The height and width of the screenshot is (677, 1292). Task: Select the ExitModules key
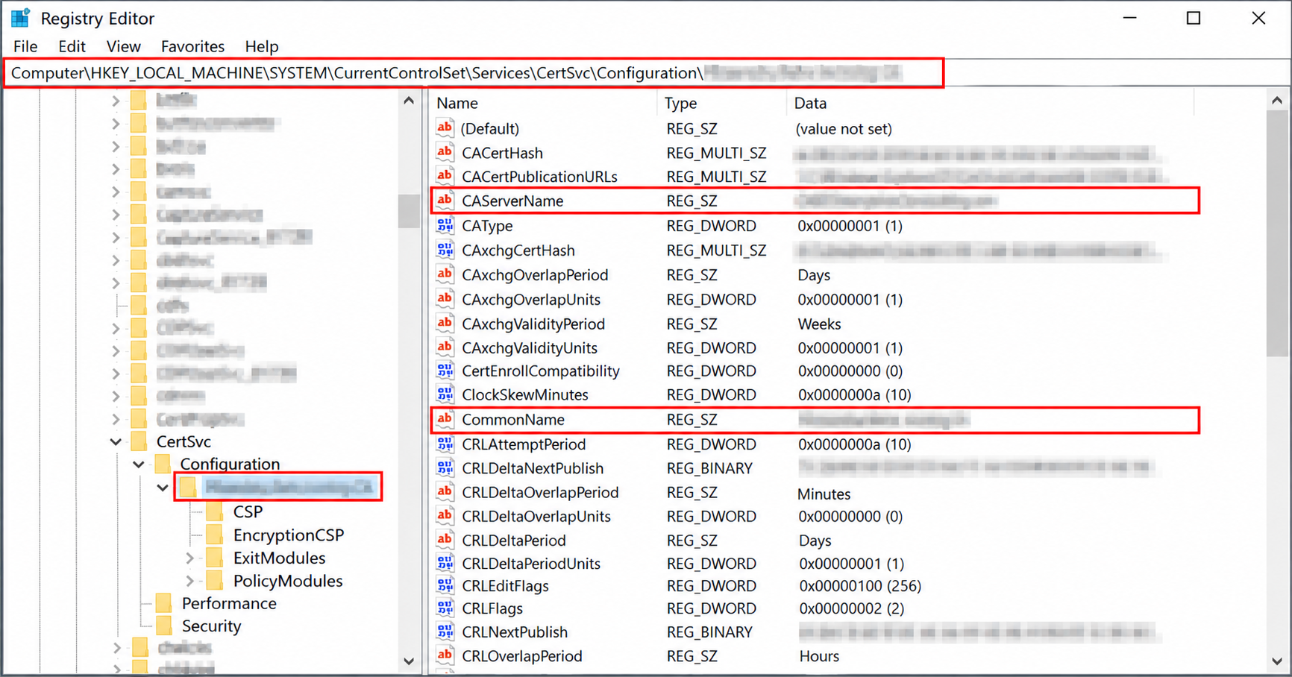[x=279, y=558]
